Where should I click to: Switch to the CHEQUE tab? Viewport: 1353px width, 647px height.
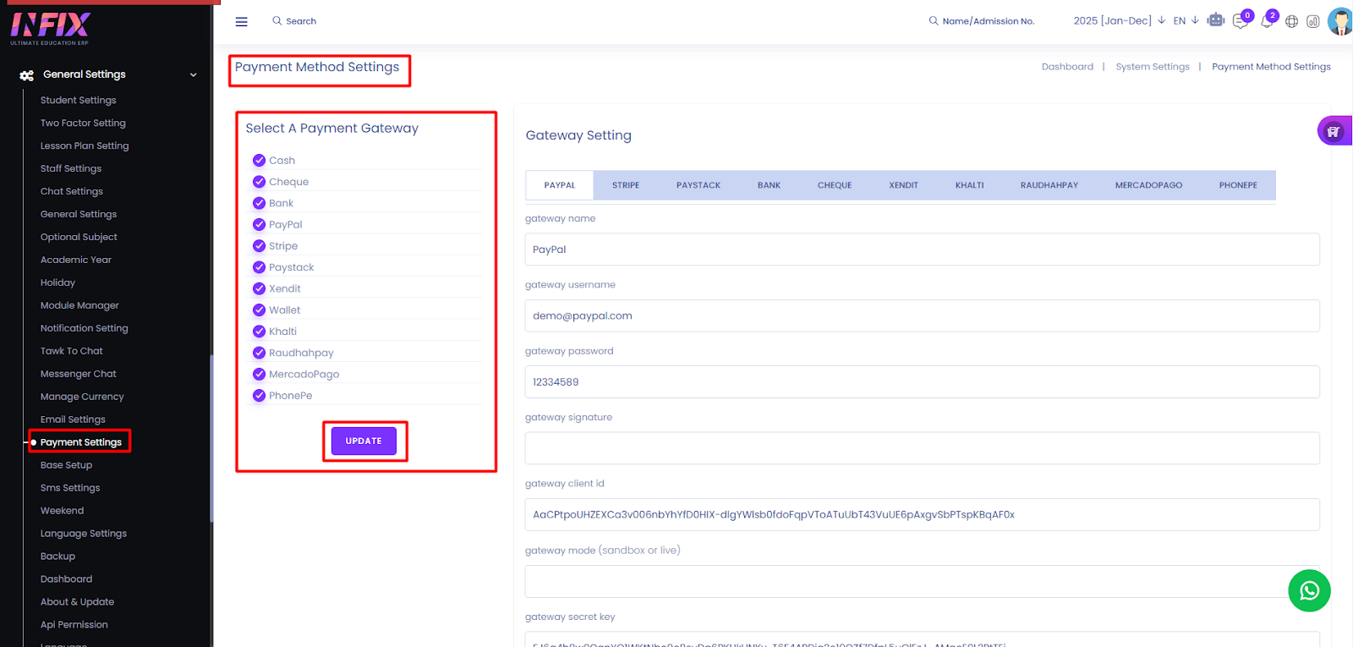835,185
